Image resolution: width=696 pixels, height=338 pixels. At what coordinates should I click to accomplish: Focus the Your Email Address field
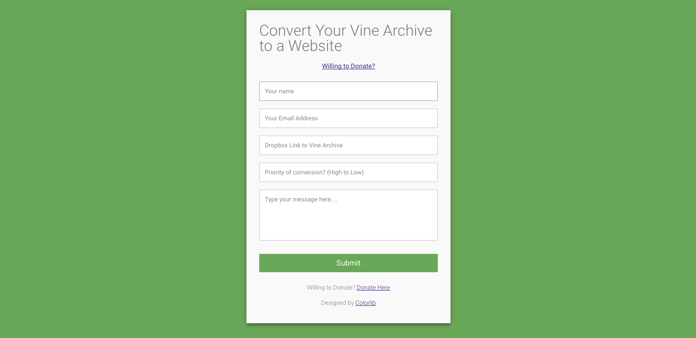pyautogui.click(x=348, y=118)
